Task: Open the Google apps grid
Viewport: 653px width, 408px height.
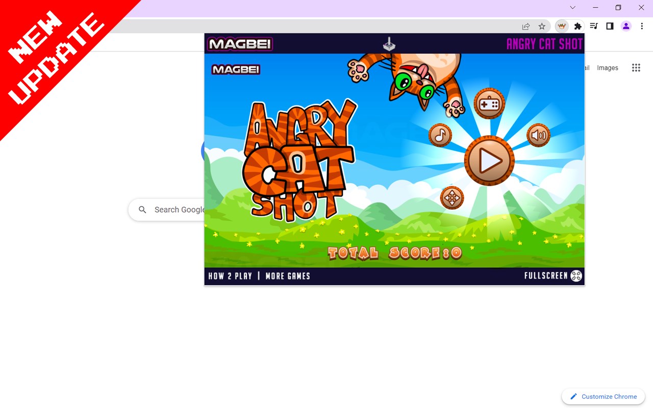Action: [636, 68]
